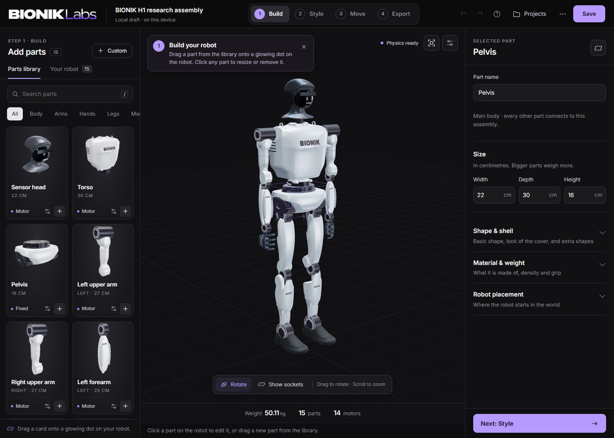The height and width of the screenshot is (438, 614).
Task: Filter parts by Body
Action: tap(36, 114)
